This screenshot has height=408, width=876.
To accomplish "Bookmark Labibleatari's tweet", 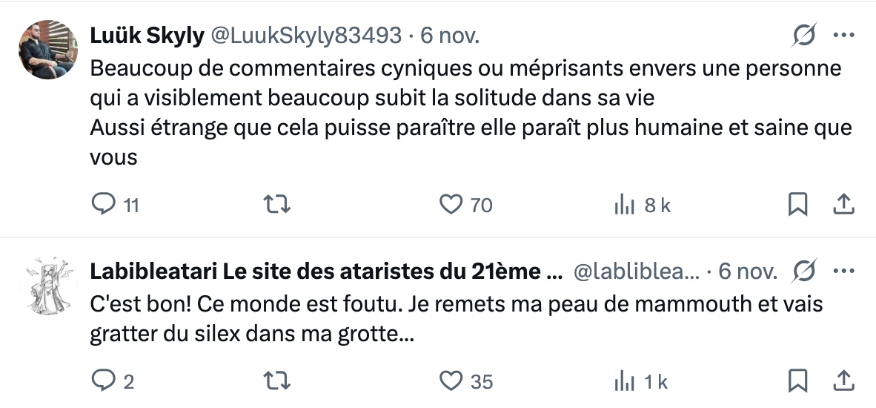I will point(797,381).
